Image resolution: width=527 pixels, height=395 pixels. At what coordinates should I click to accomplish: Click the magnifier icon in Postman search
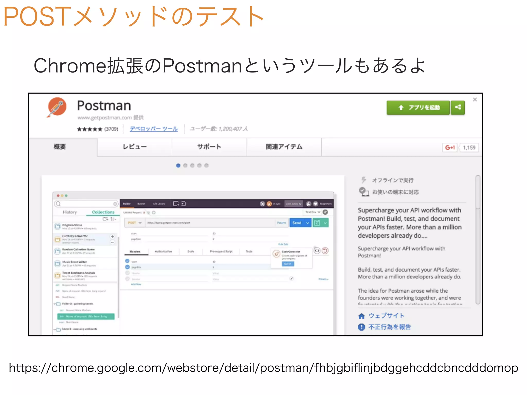coord(58,204)
